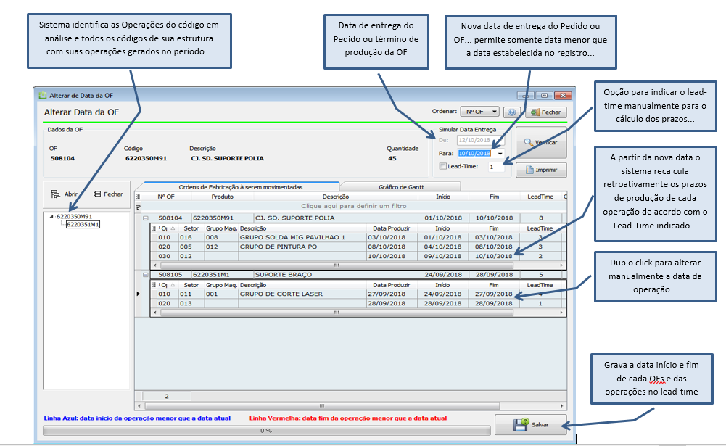Viewport: 726px width, 446px height.
Task: Click Abrir to expand the tree
Action: tap(65, 194)
